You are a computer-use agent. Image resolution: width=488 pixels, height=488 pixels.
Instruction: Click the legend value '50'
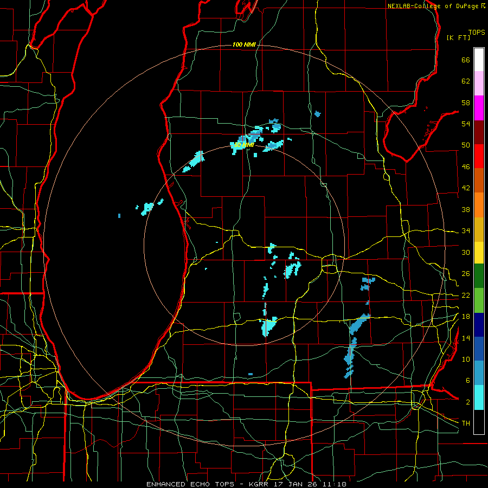pos(466,145)
